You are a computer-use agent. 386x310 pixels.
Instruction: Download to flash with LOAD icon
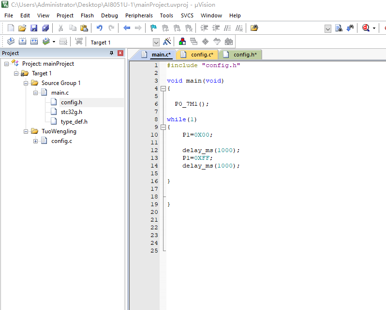coord(79,42)
